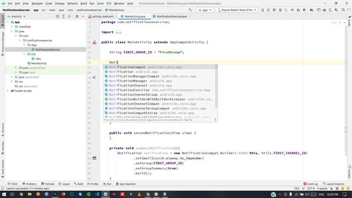Click the Search Everywhere magnifier icon
352x198 pixels.
coord(343,10)
